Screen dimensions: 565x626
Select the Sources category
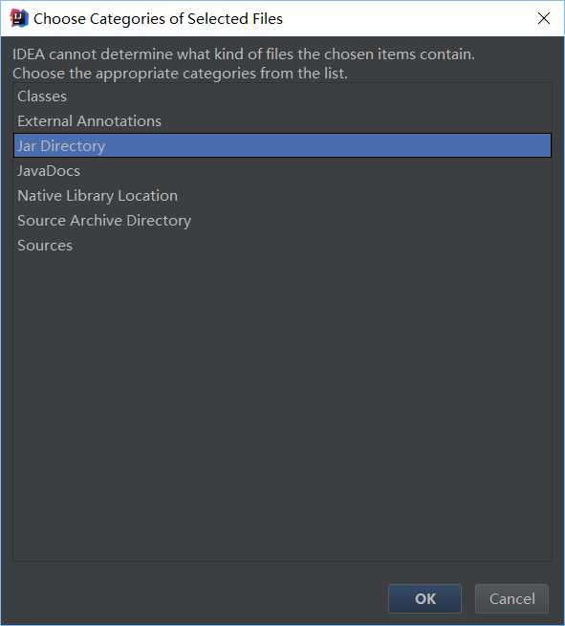(282, 245)
